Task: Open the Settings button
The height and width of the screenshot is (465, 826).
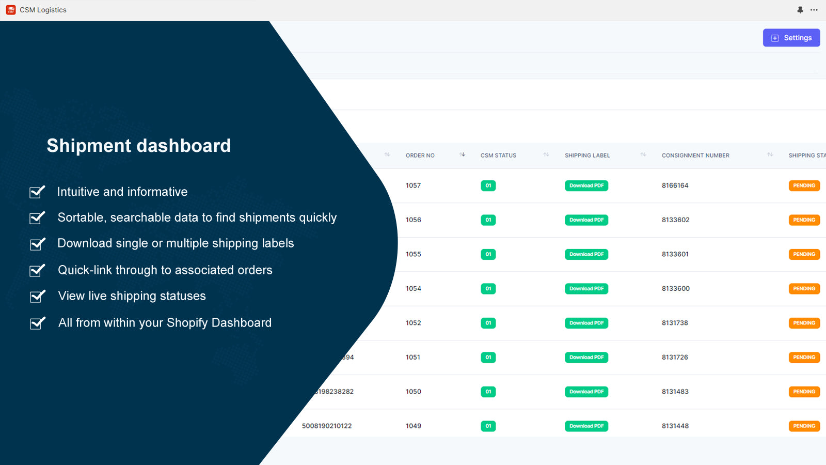Action: (x=791, y=38)
